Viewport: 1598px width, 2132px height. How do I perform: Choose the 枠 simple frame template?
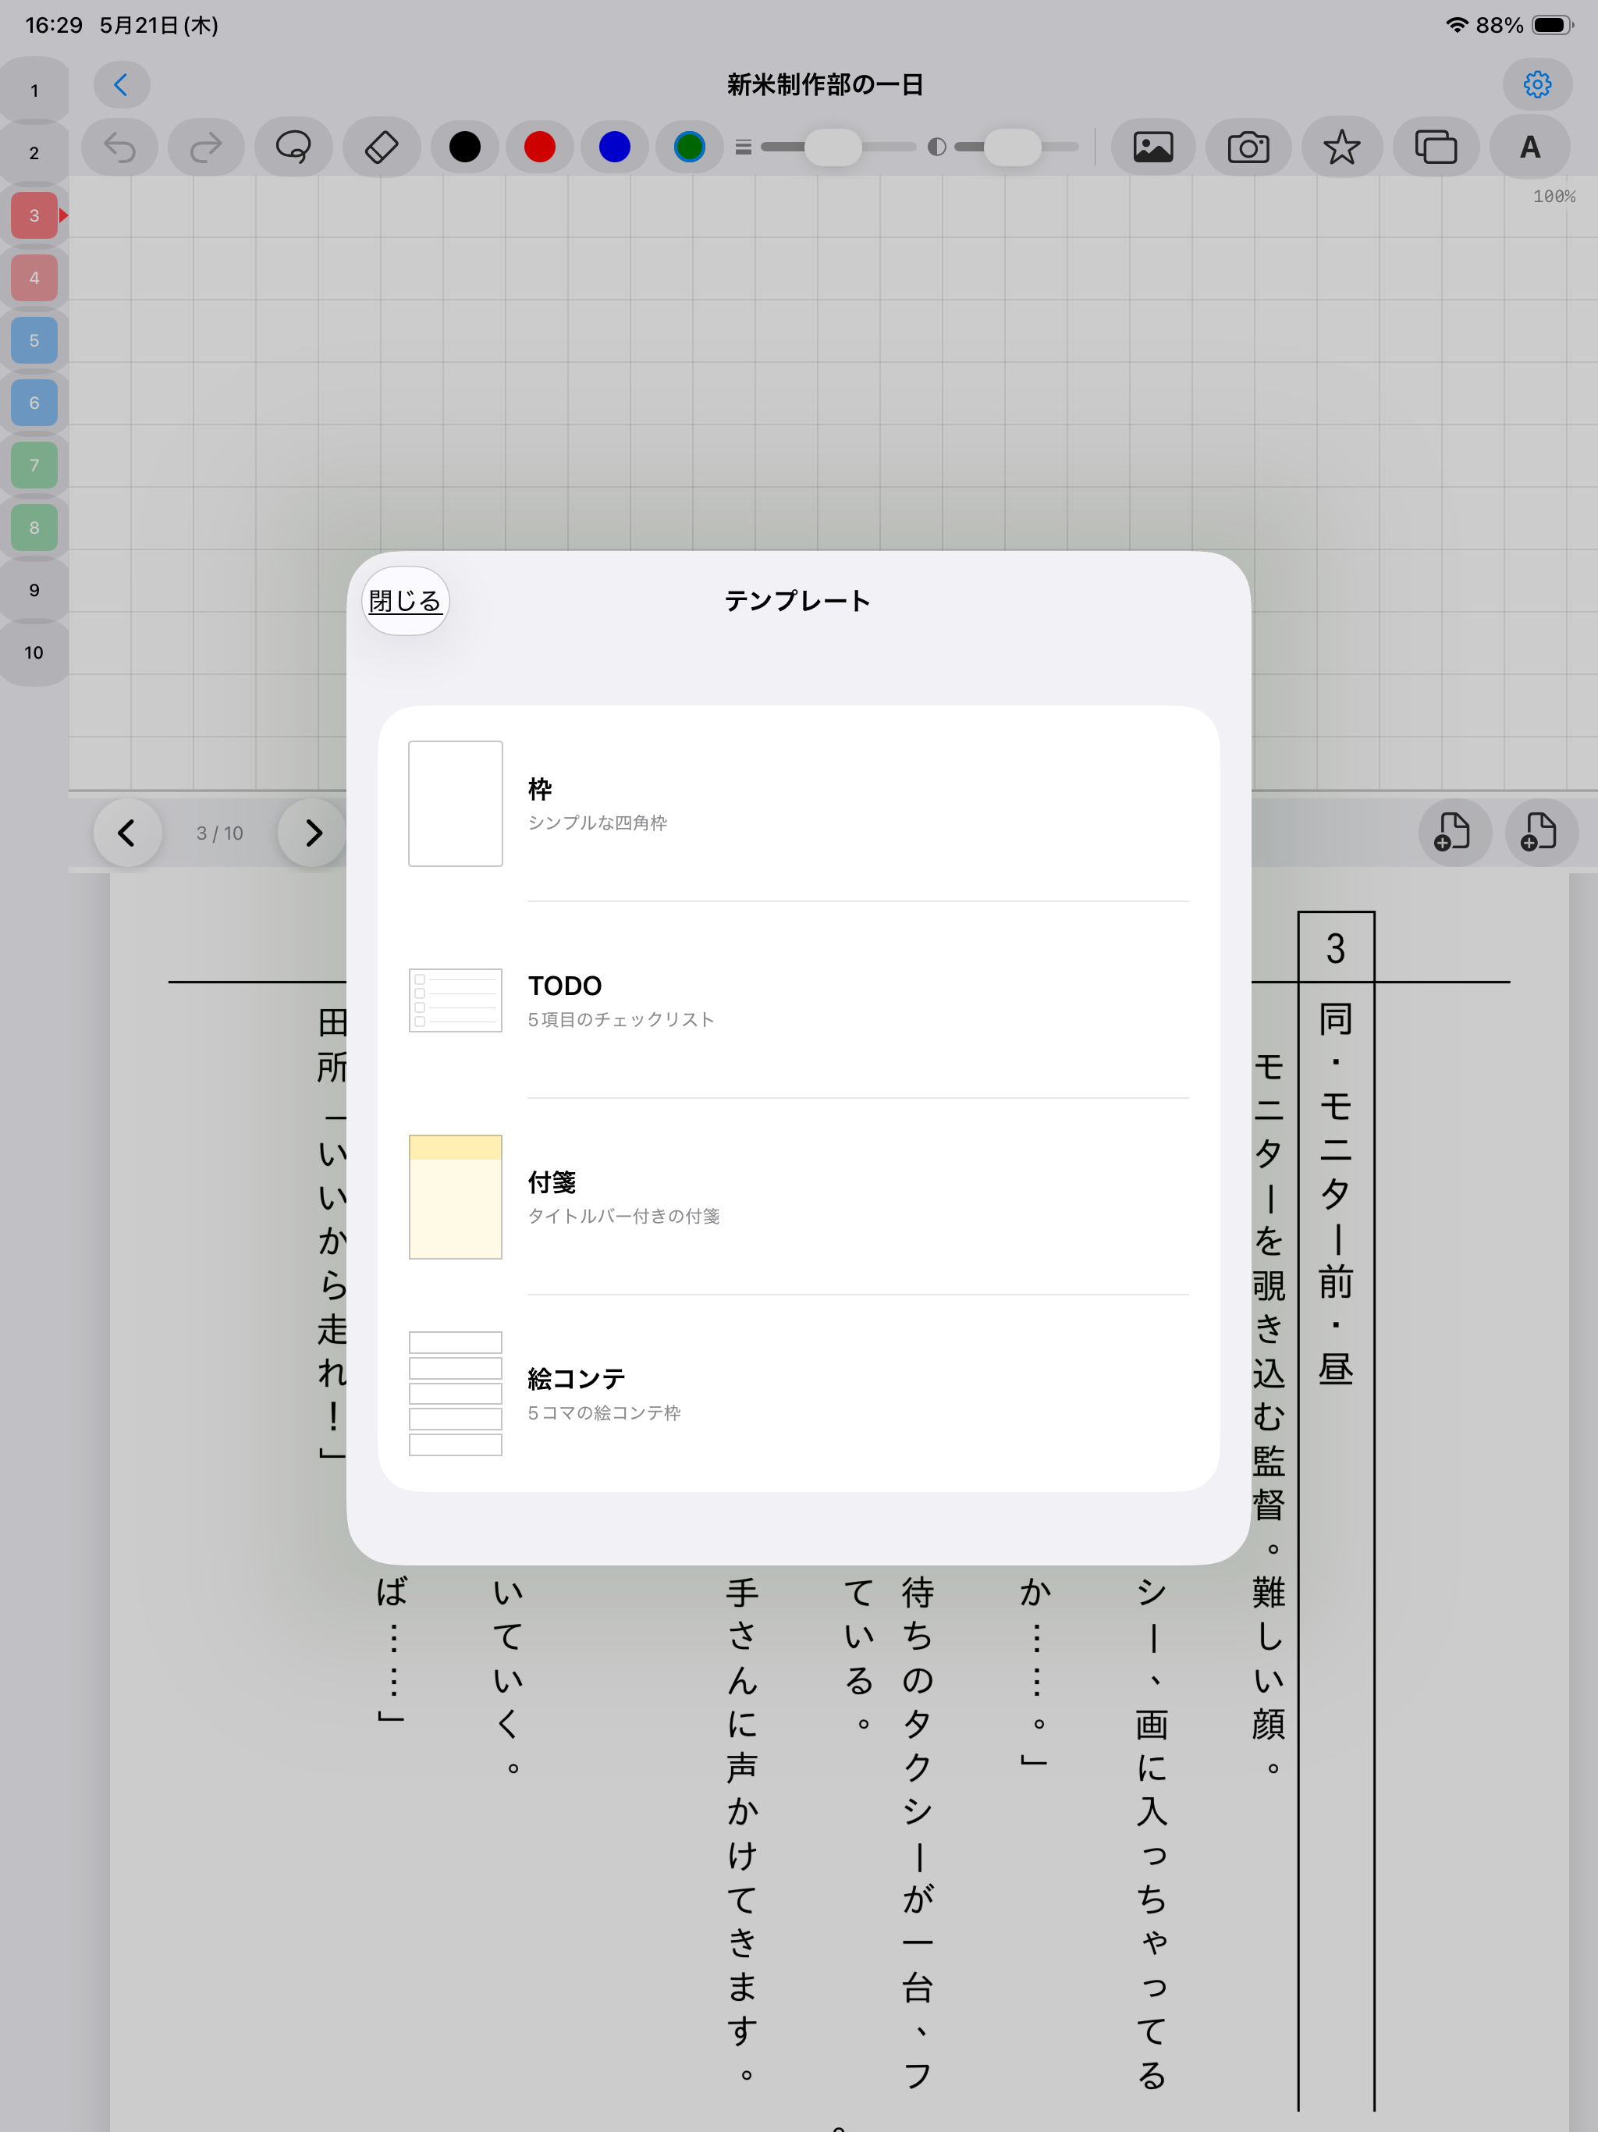[799, 804]
